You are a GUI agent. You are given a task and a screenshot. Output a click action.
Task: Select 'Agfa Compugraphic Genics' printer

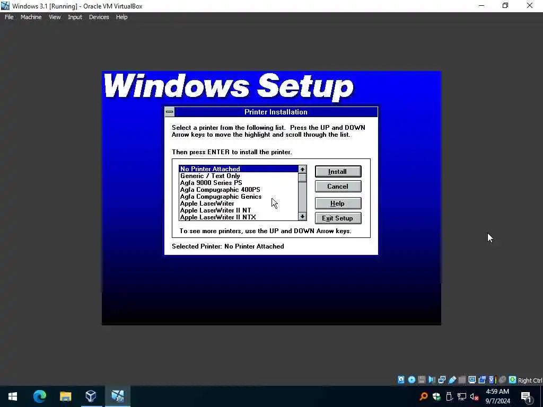238,197
